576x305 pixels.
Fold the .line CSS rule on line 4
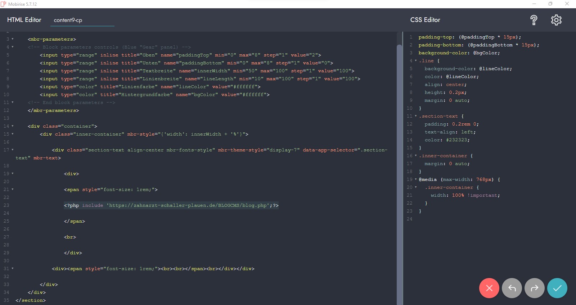pos(416,61)
